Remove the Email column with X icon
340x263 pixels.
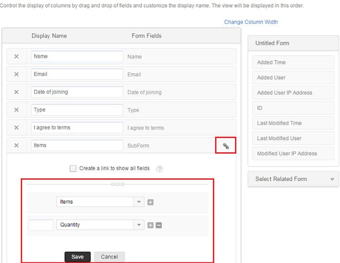(x=16, y=75)
